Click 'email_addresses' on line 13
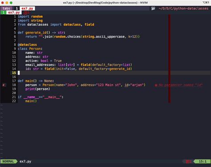Image resolution: width=211 pixels, height=167 pixels. tap(40, 65)
